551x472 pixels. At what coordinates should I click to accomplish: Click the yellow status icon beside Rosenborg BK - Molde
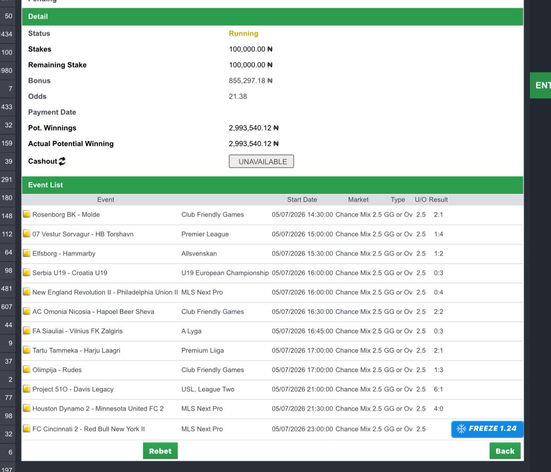pyautogui.click(x=27, y=214)
